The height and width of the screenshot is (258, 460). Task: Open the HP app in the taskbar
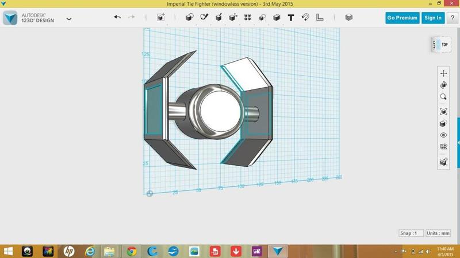point(69,251)
